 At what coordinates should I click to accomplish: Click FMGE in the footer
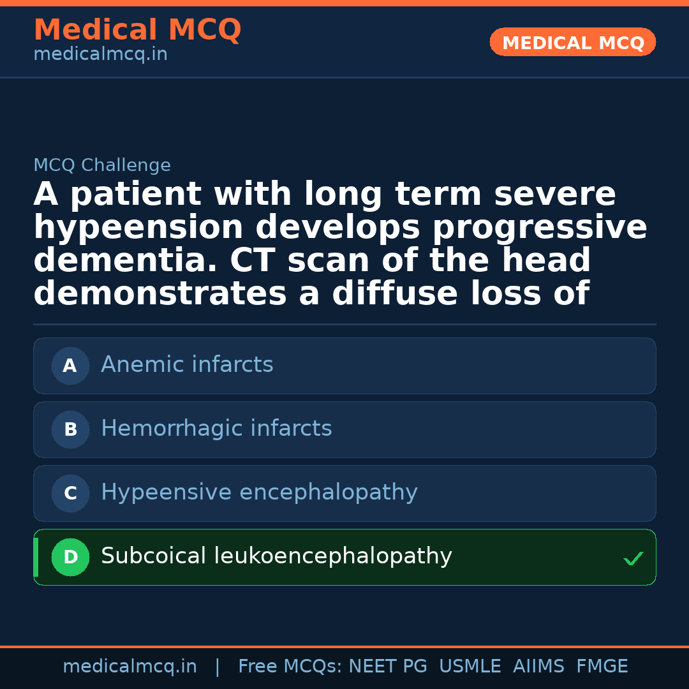602,667
